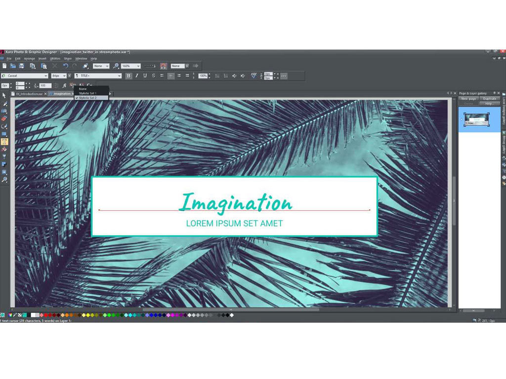Click the more options ellipsis button

pyautogui.click(x=284, y=76)
